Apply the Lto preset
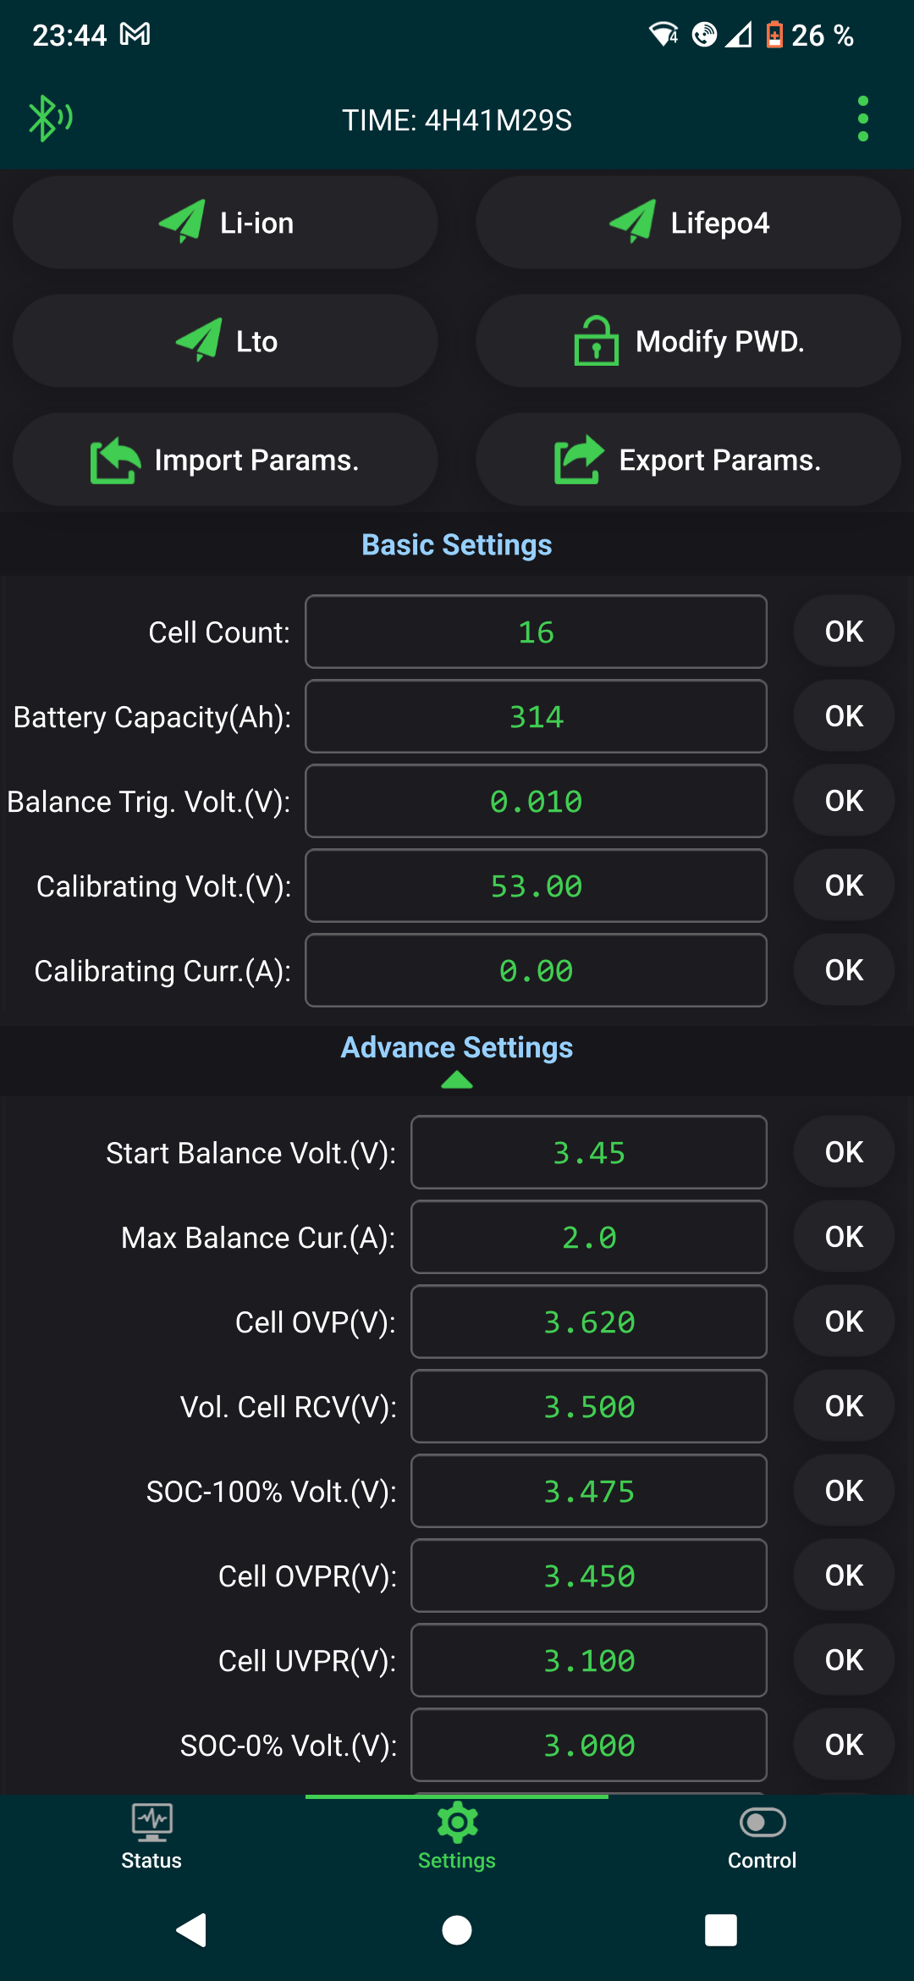Screen dimensions: 914x1981 (x=225, y=341)
